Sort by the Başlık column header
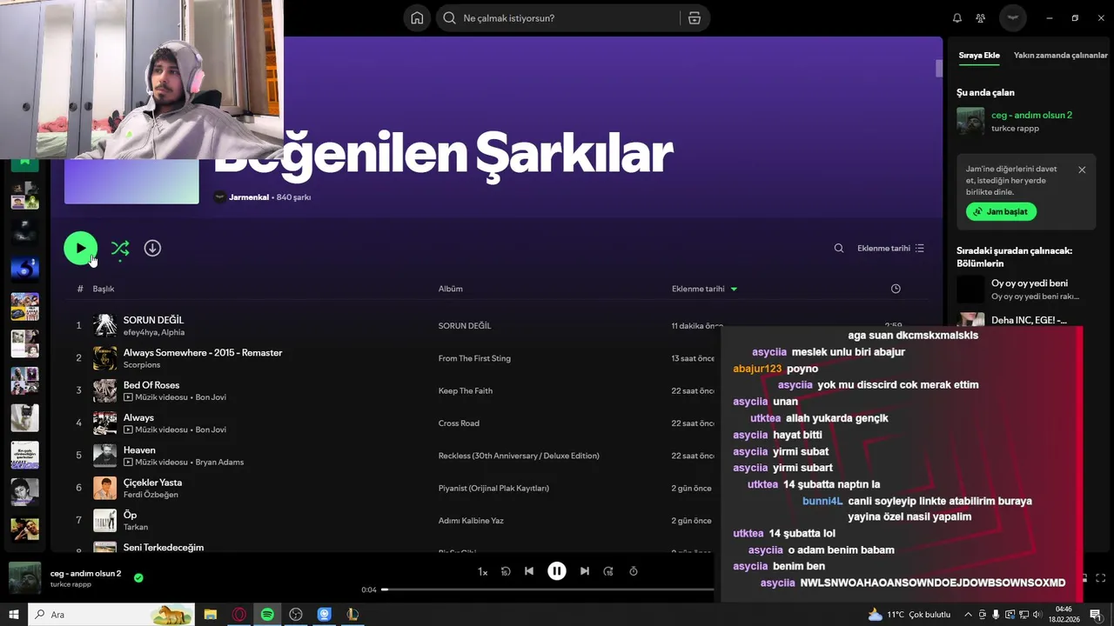The height and width of the screenshot is (626, 1114). point(104,289)
